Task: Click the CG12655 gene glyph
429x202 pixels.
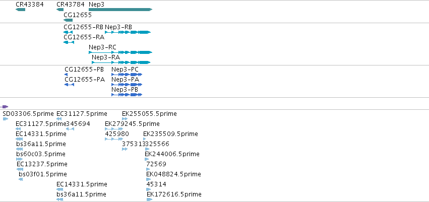Action: click(68, 20)
